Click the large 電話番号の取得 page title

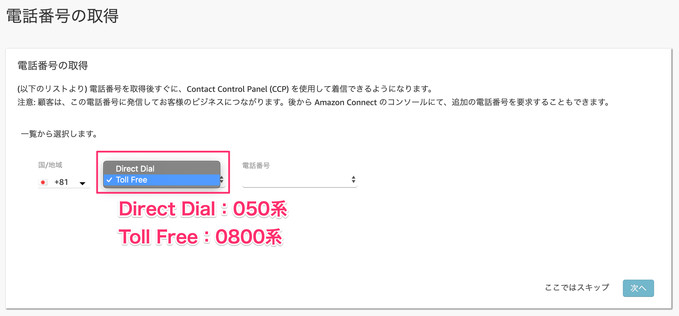click(x=63, y=16)
